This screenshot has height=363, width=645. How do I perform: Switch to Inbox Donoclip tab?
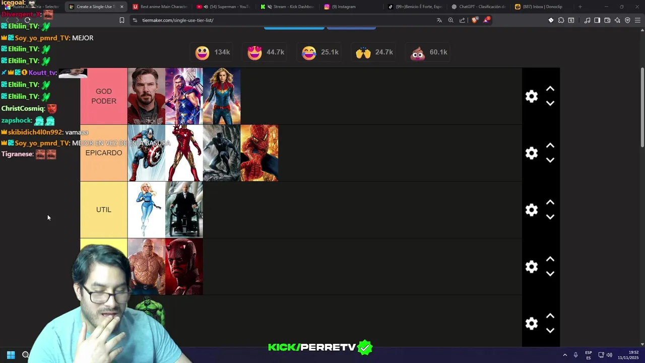click(543, 7)
